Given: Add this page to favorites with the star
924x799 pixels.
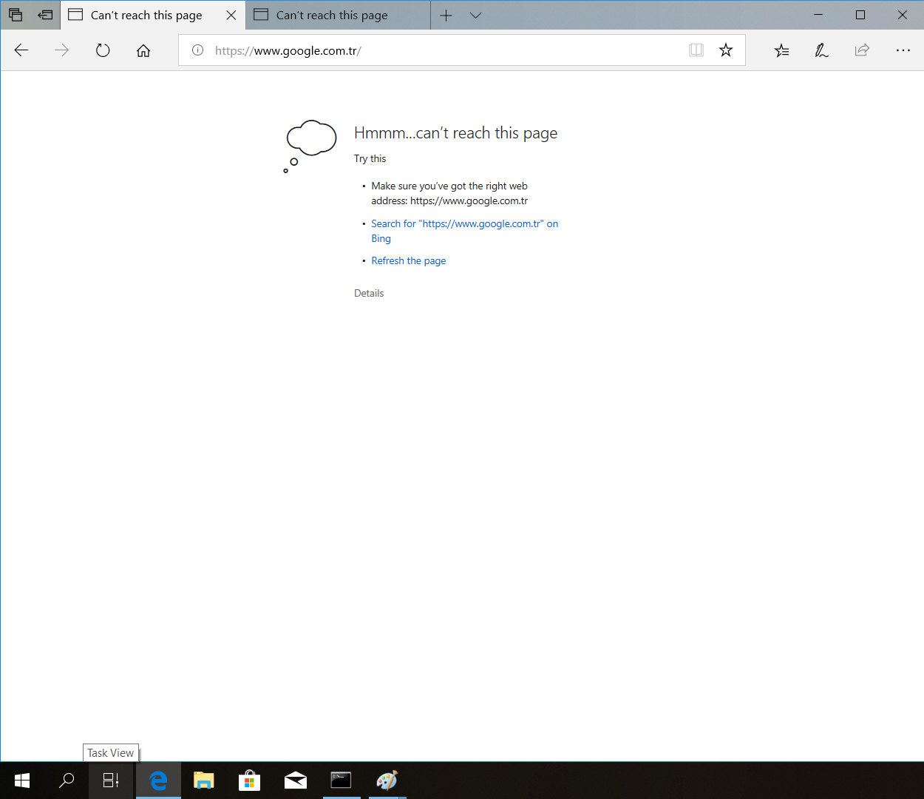Looking at the screenshot, I should 726,50.
